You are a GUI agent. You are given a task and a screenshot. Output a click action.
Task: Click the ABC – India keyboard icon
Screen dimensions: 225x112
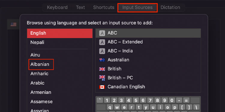(102, 51)
